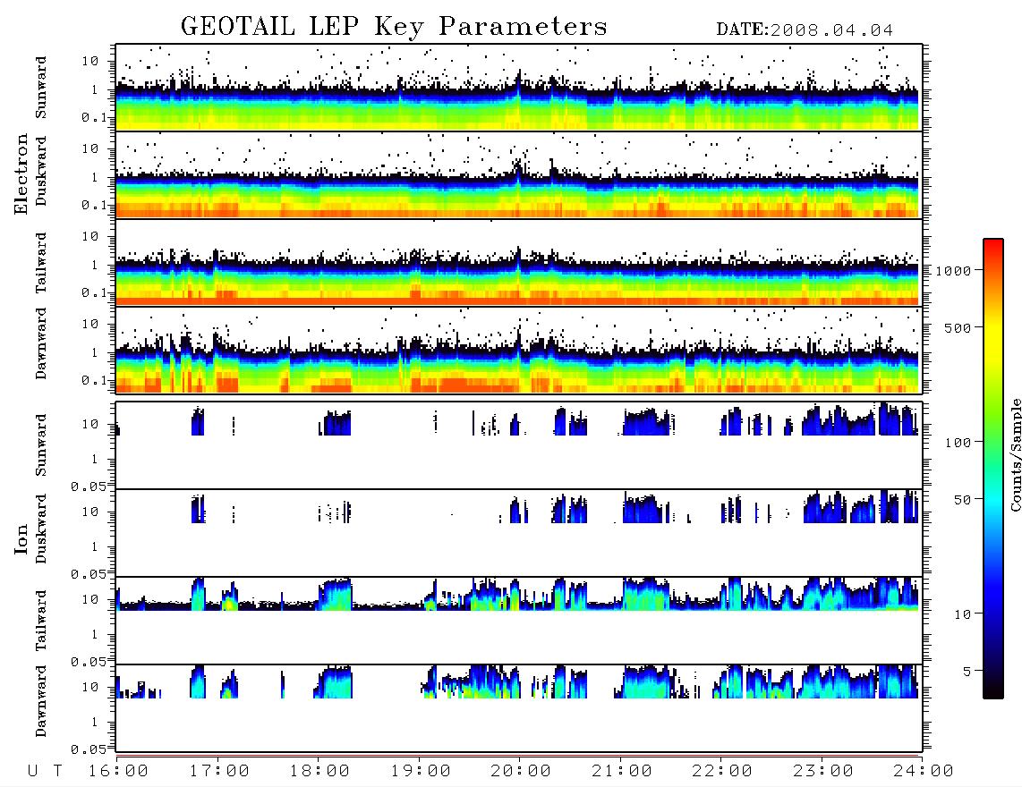The width and height of the screenshot is (1022, 787).
Task: Click the "22:00" time tick label
Action: pos(723,772)
